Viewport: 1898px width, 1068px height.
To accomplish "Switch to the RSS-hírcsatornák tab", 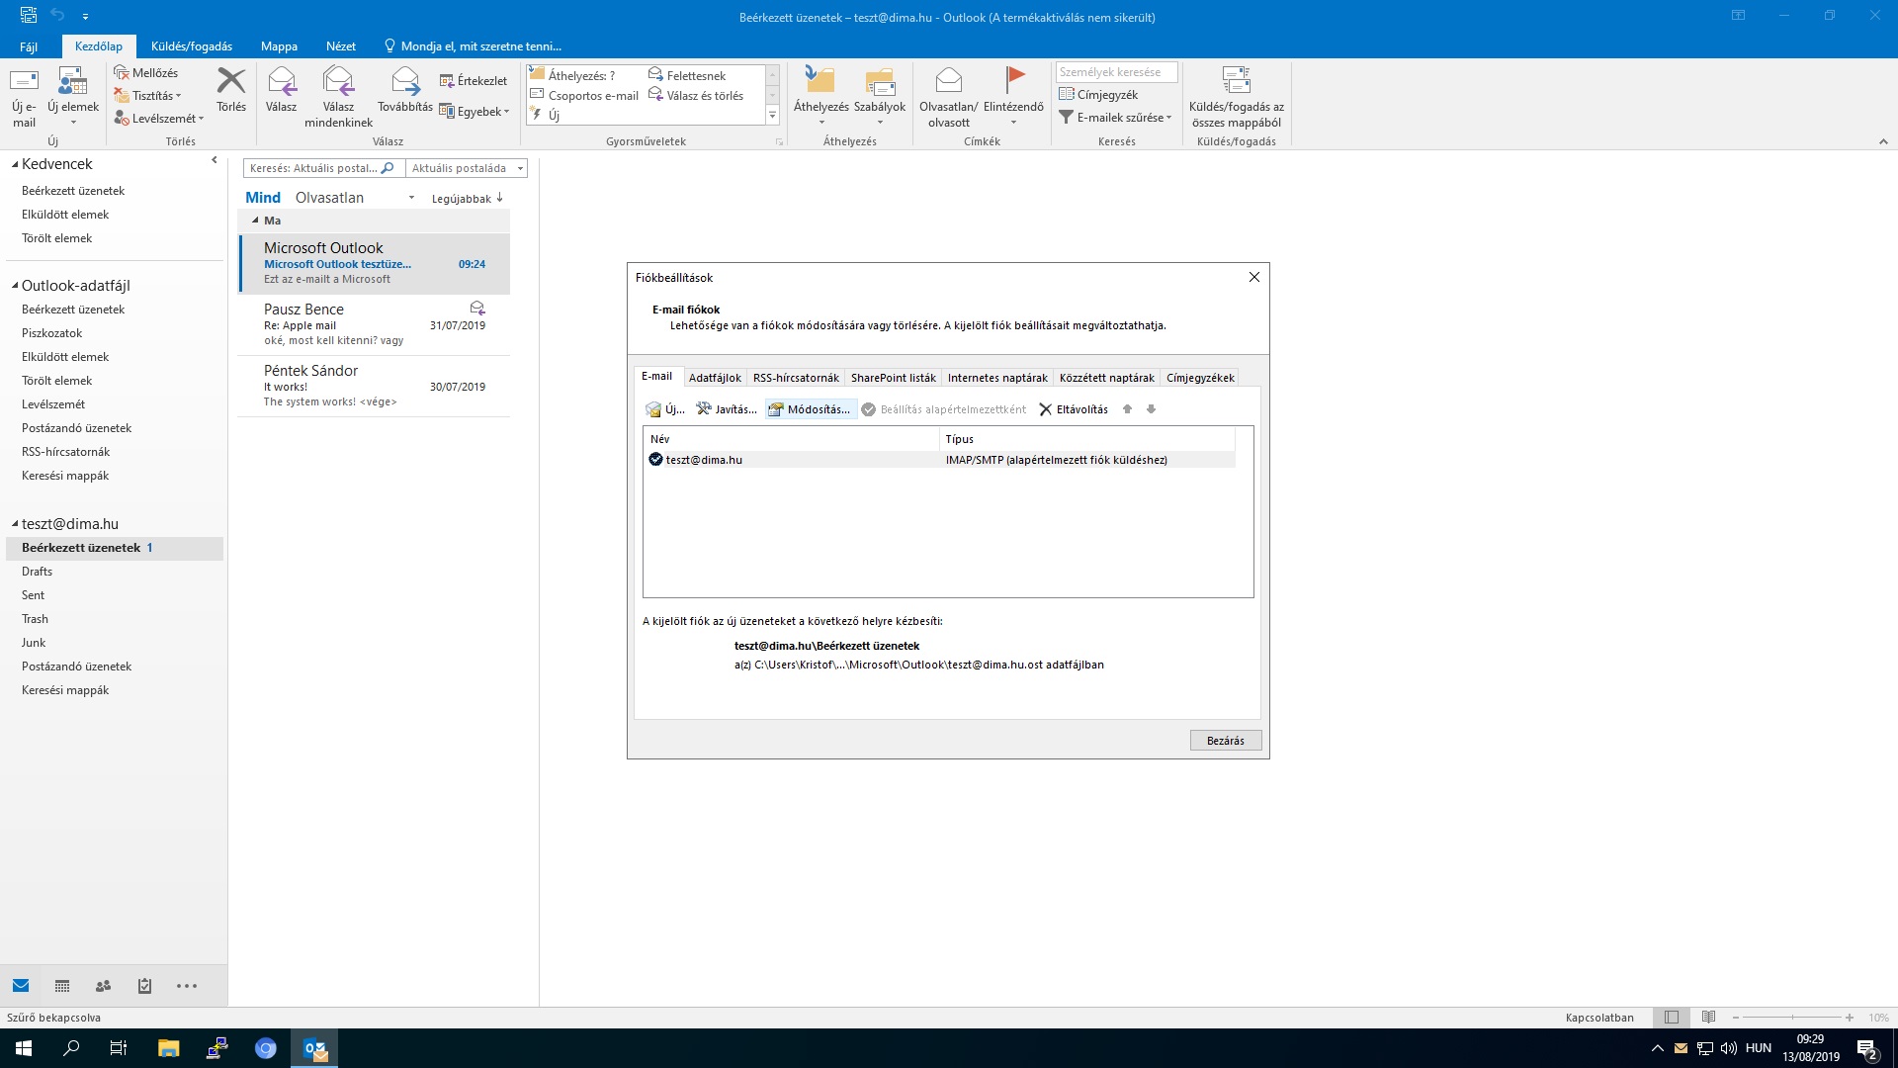I will coord(796,378).
